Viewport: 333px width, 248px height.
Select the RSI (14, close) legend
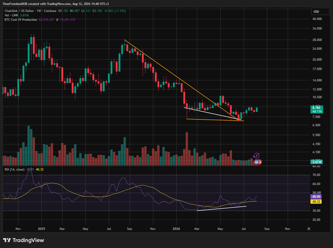tap(14, 170)
